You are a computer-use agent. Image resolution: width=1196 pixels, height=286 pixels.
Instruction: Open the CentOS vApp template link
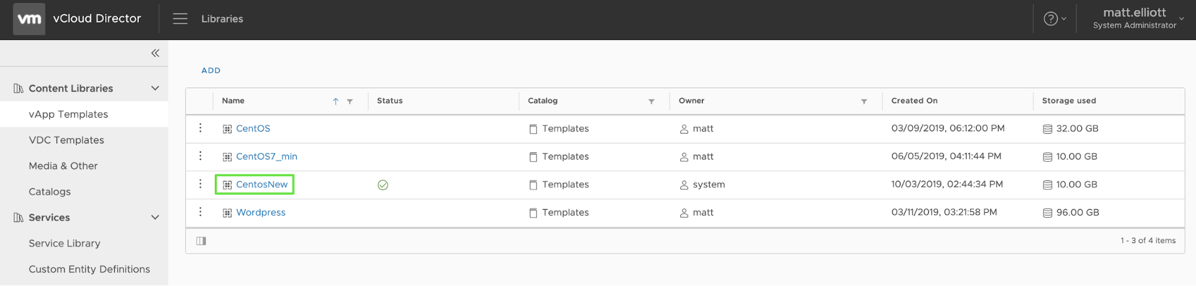tap(253, 128)
